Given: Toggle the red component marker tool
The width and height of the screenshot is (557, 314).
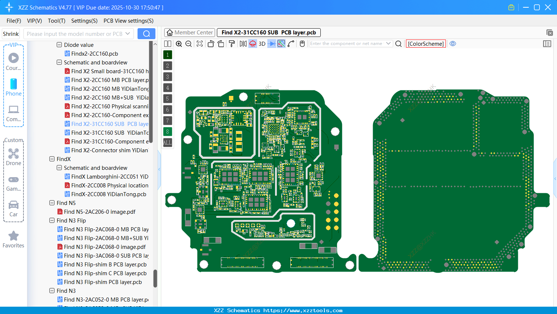Looking at the screenshot, I should click(x=252, y=44).
